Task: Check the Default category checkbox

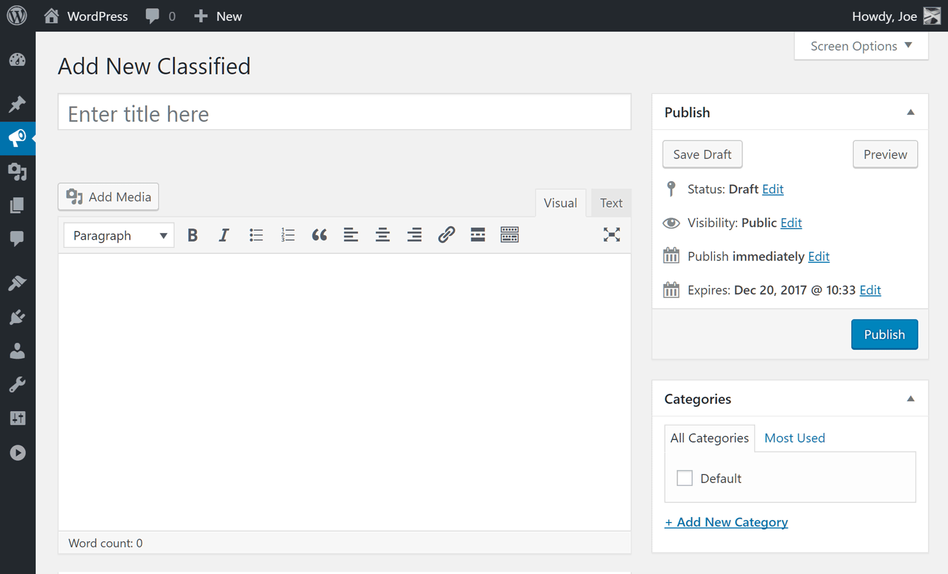Action: click(684, 478)
